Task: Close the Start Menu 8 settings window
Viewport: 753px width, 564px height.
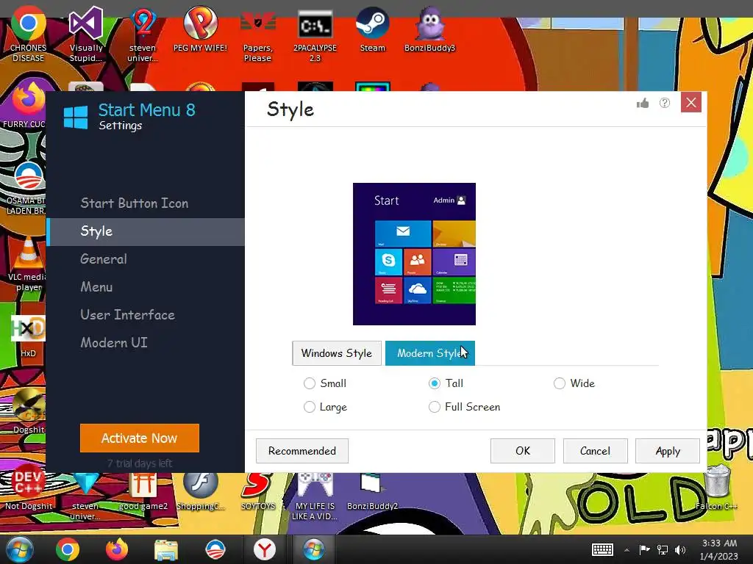Action: [x=691, y=103]
